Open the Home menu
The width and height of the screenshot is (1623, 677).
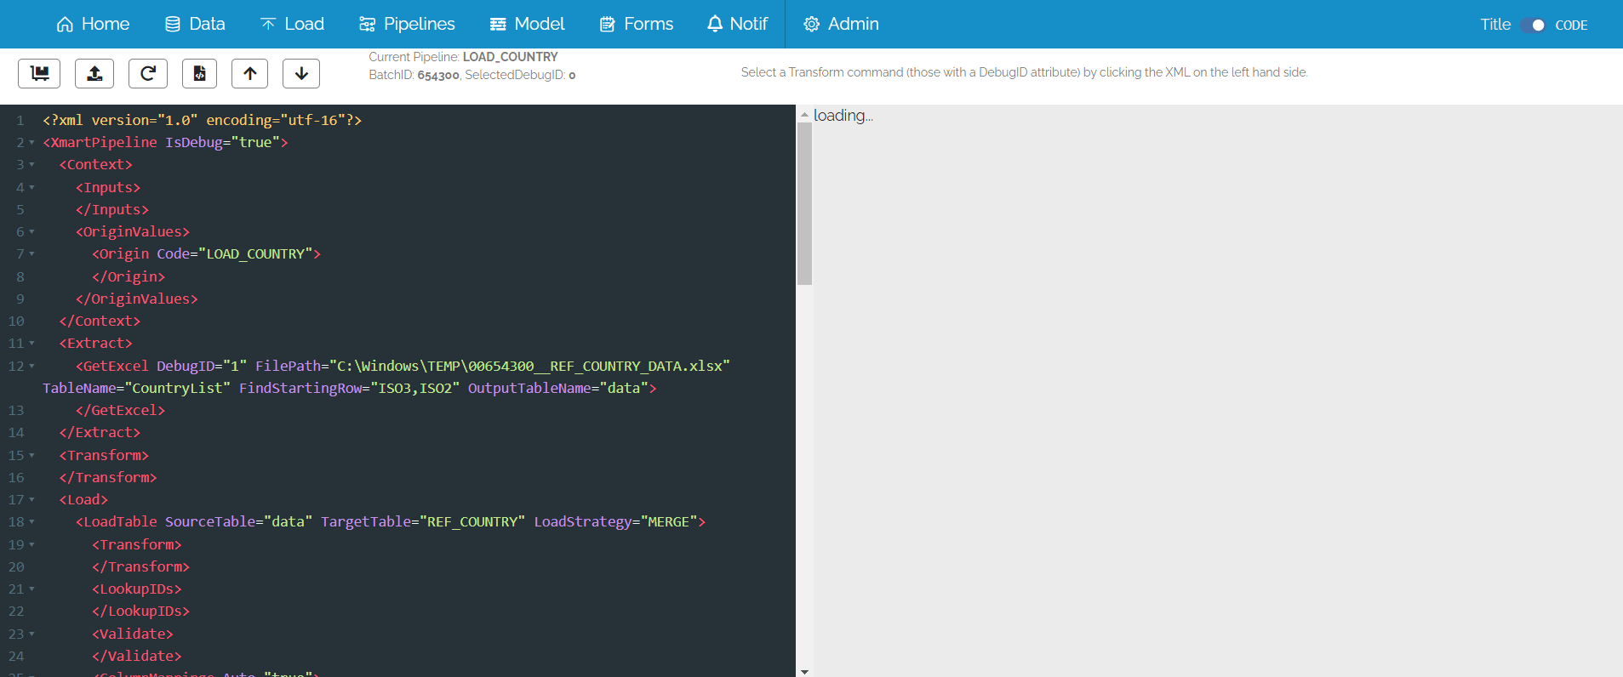point(93,24)
